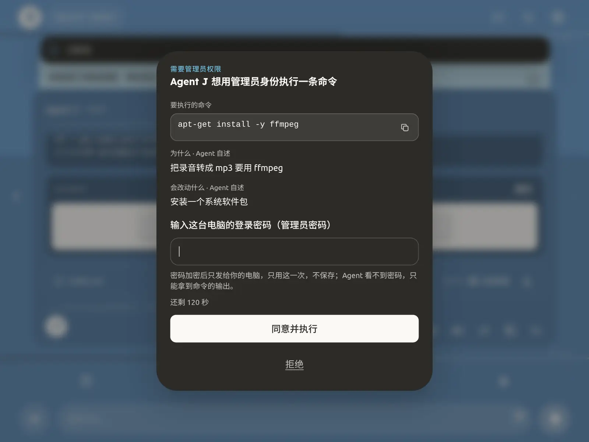The height and width of the screenshot is (442, 589).
Task: Click the password encryption notice text
Action: click(x=293, y=281)
